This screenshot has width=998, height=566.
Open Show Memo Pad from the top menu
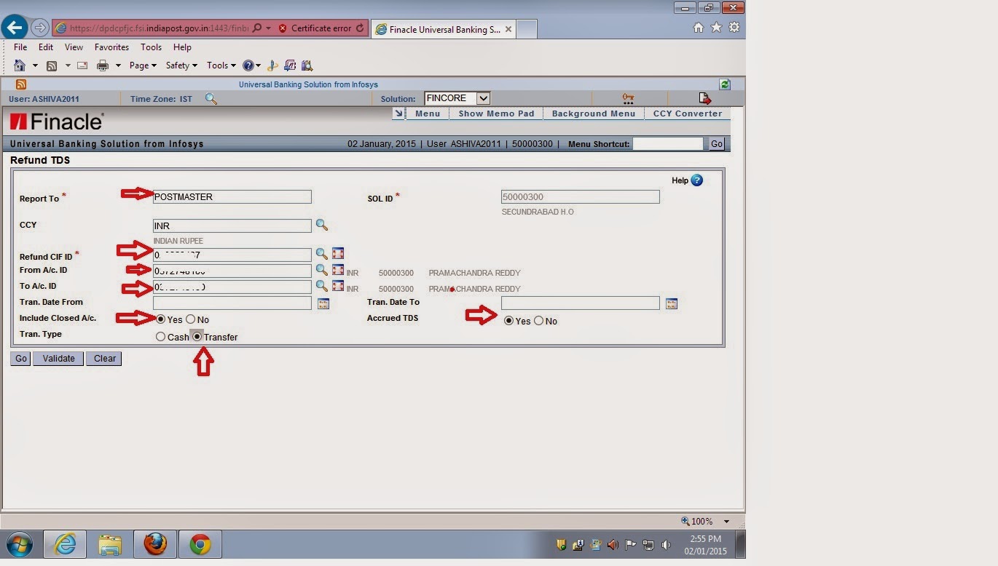(495, 113)
